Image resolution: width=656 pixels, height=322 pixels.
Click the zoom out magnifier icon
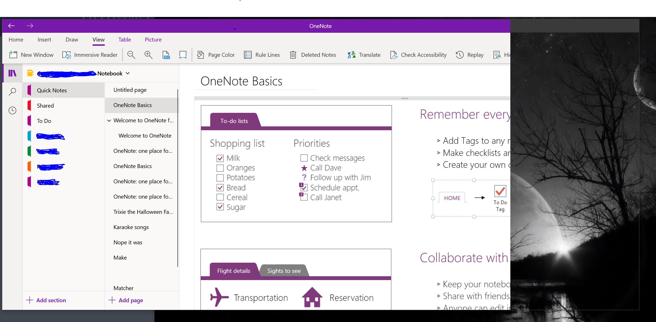coord(131,55)
